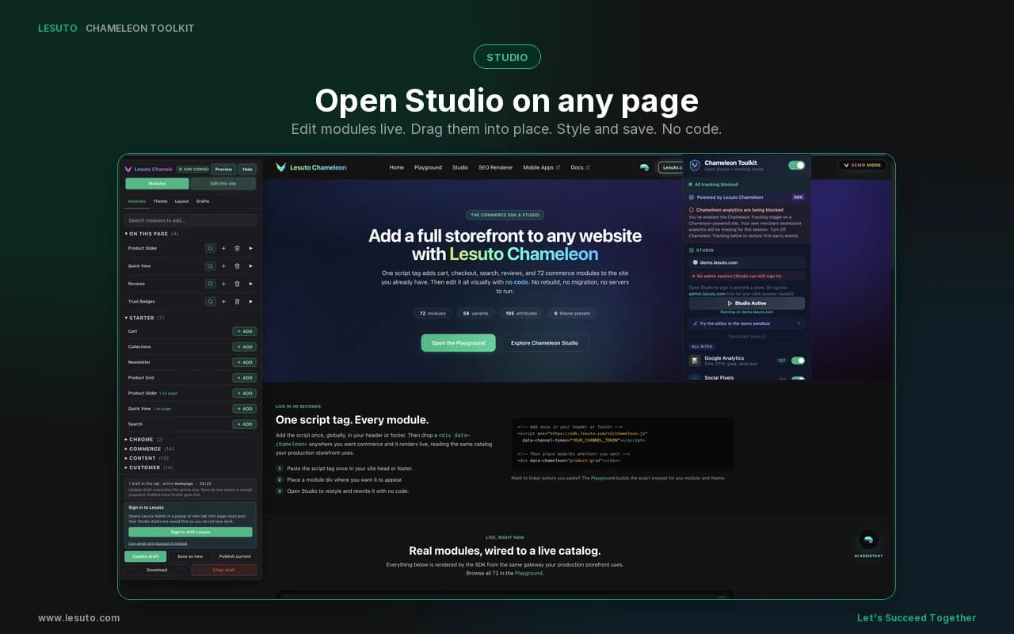Toggle the Chameleon Toolkit master switch
1014x634 pixels.
(796, 165)
